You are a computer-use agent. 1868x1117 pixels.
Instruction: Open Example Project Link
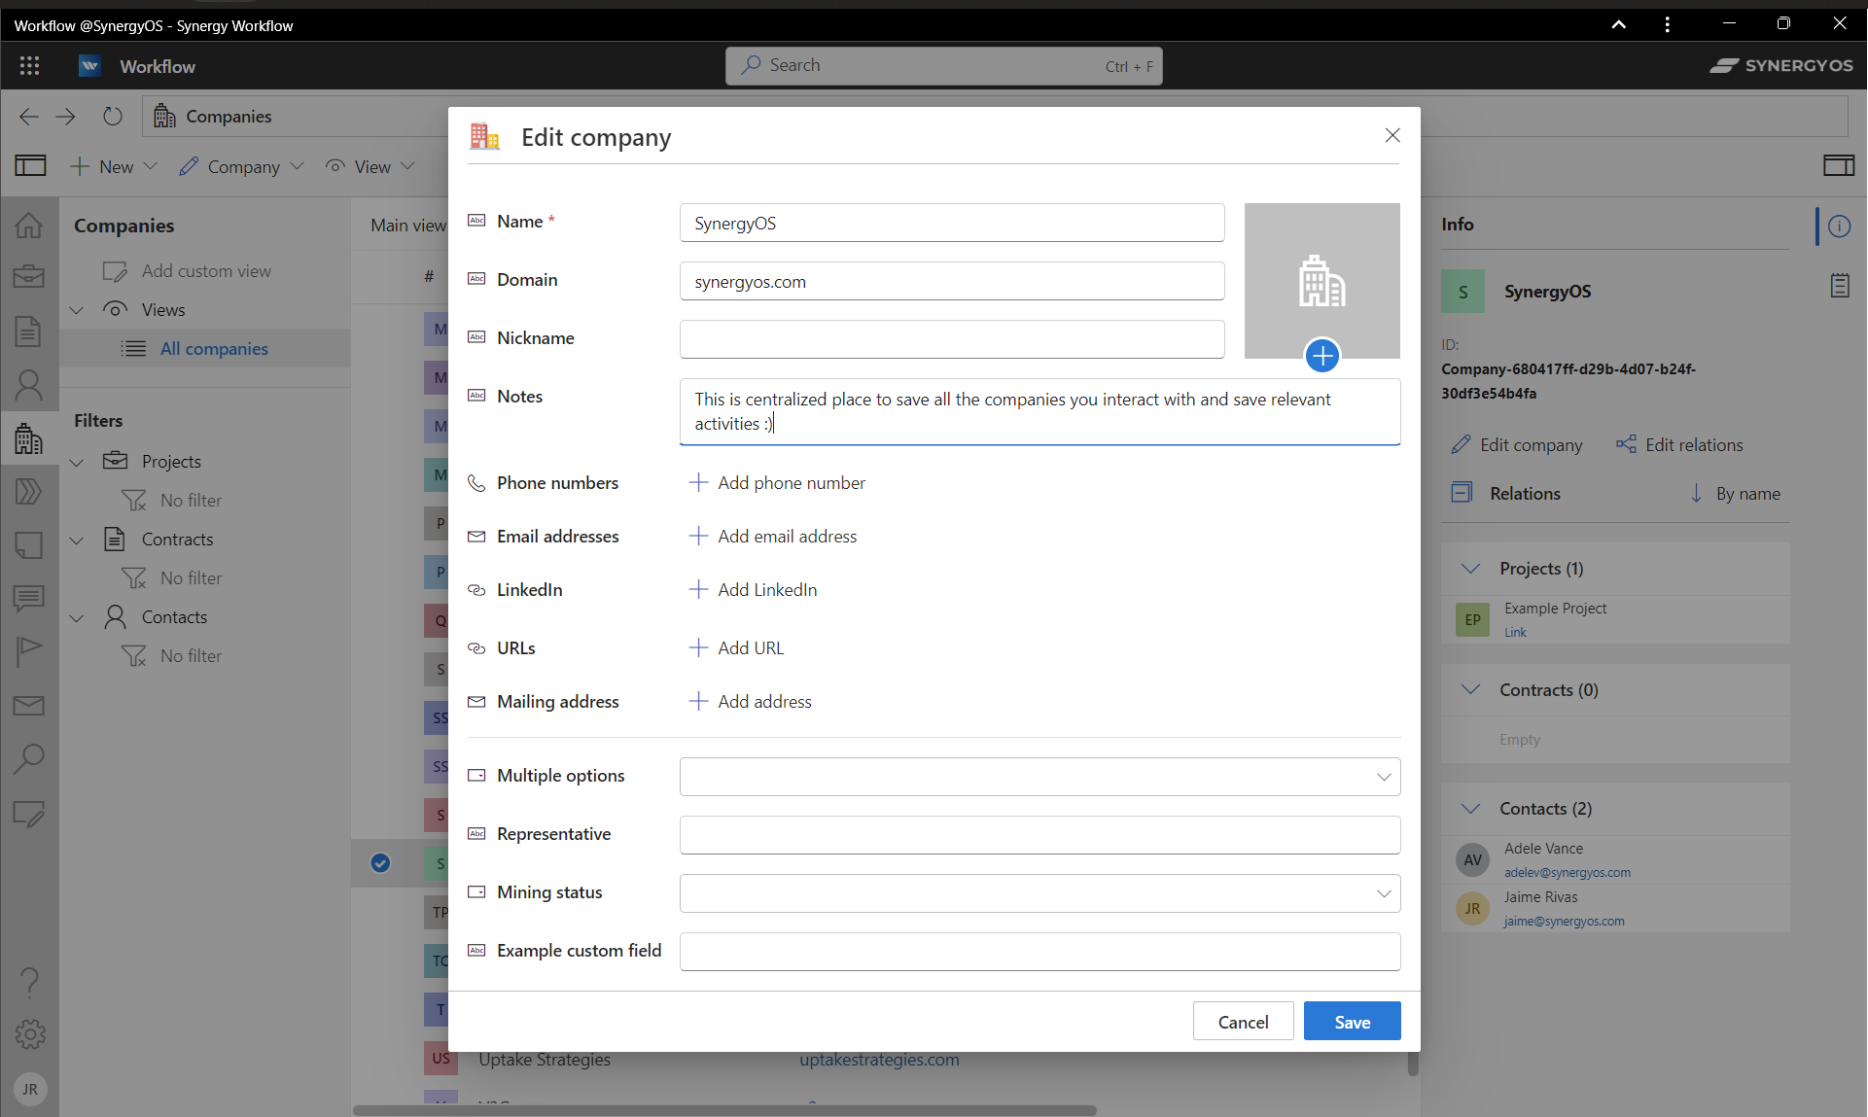1515,632
